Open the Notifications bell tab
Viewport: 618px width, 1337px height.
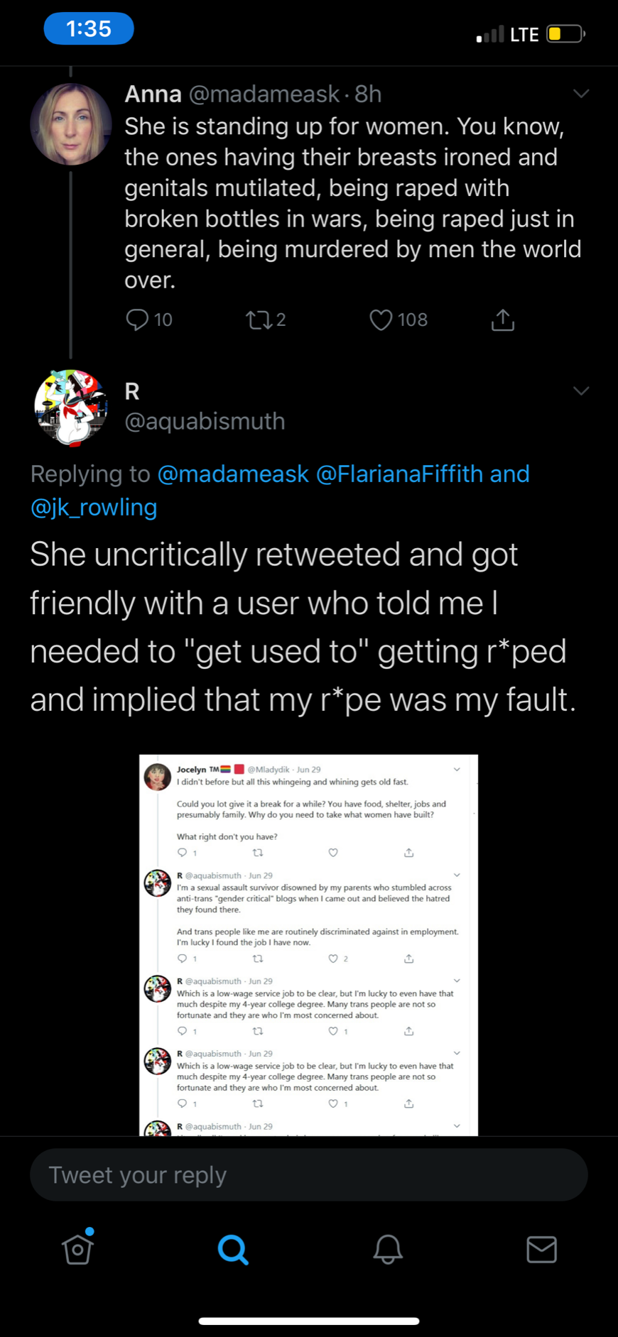[x=388, y=1249]
